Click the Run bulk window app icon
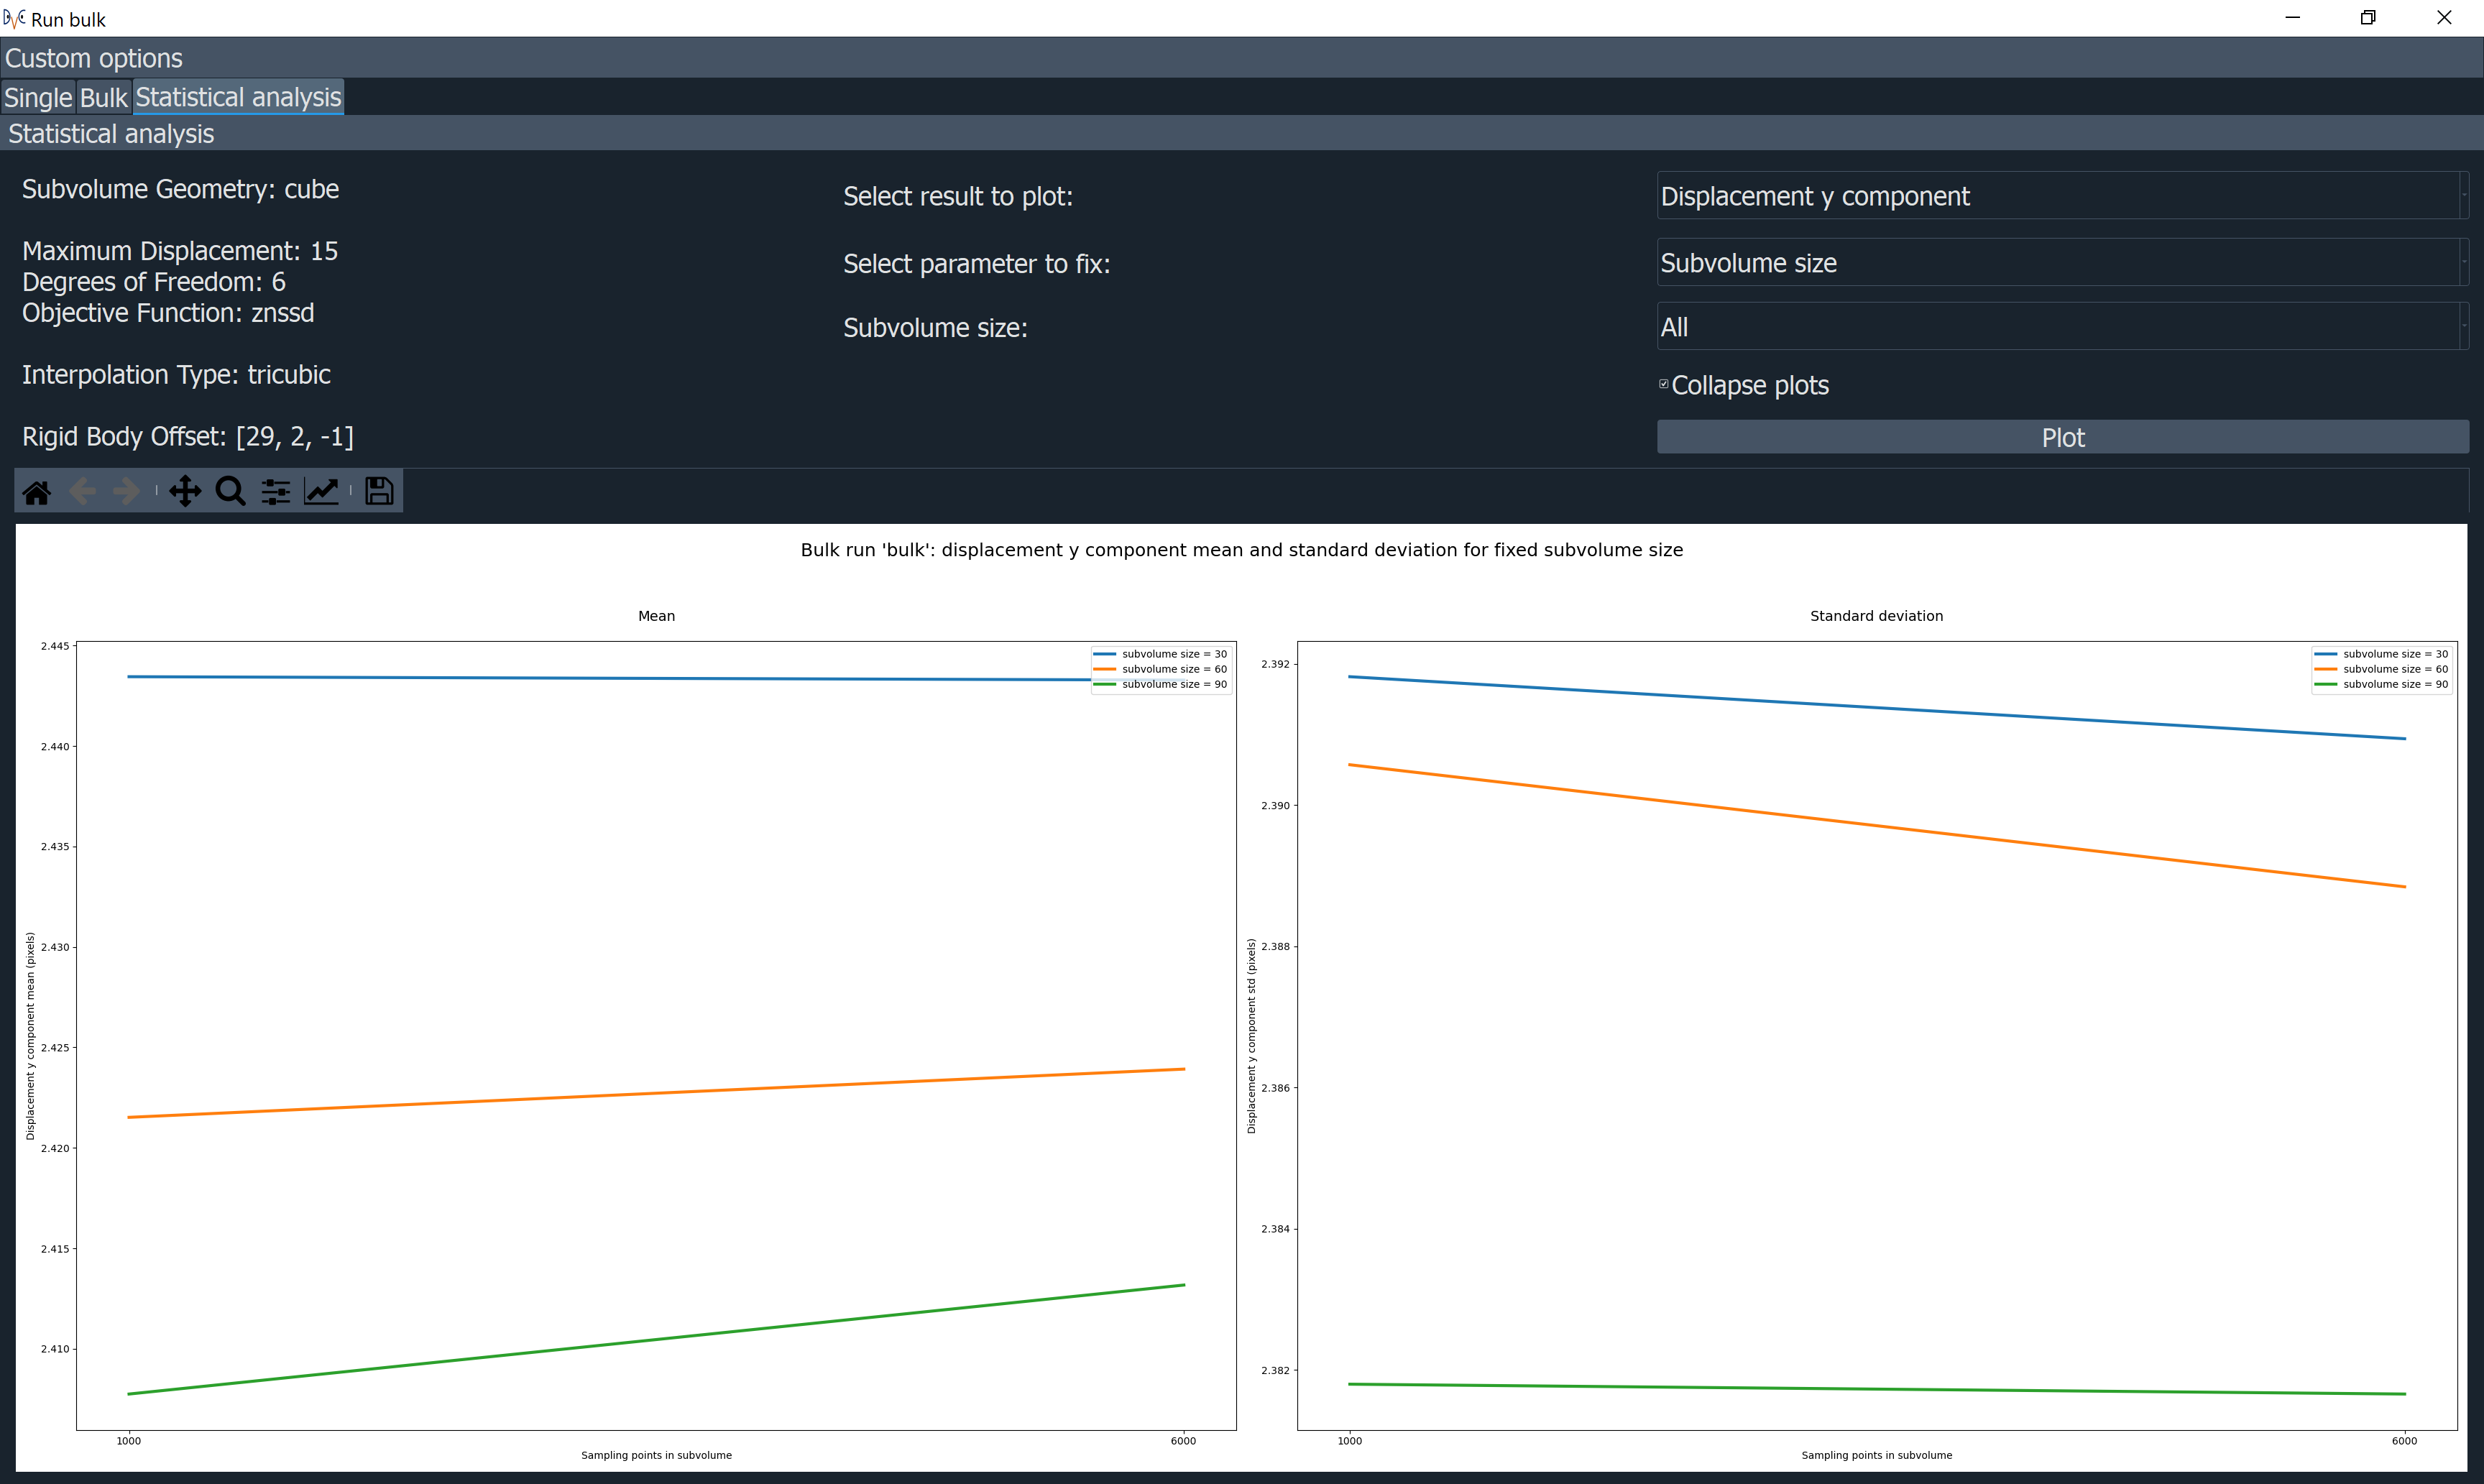Viewport: 2484px width, 1484px height. click(14, 18)
